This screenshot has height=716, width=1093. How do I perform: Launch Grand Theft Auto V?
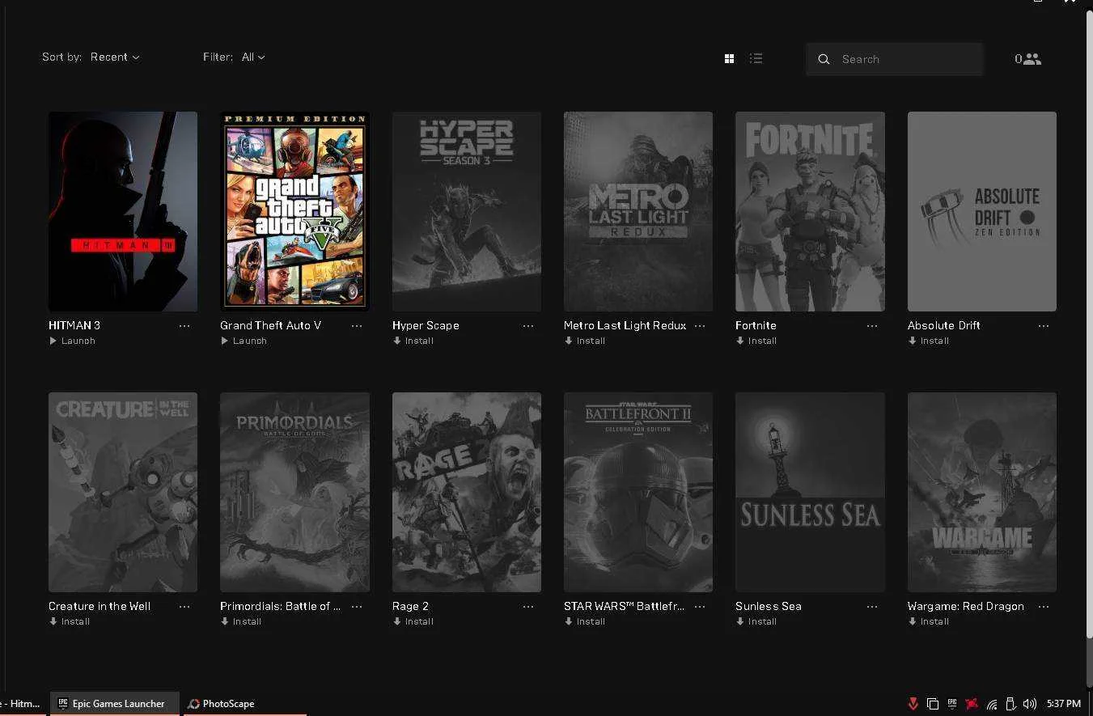pyautogui.click(x=244, y=341)
